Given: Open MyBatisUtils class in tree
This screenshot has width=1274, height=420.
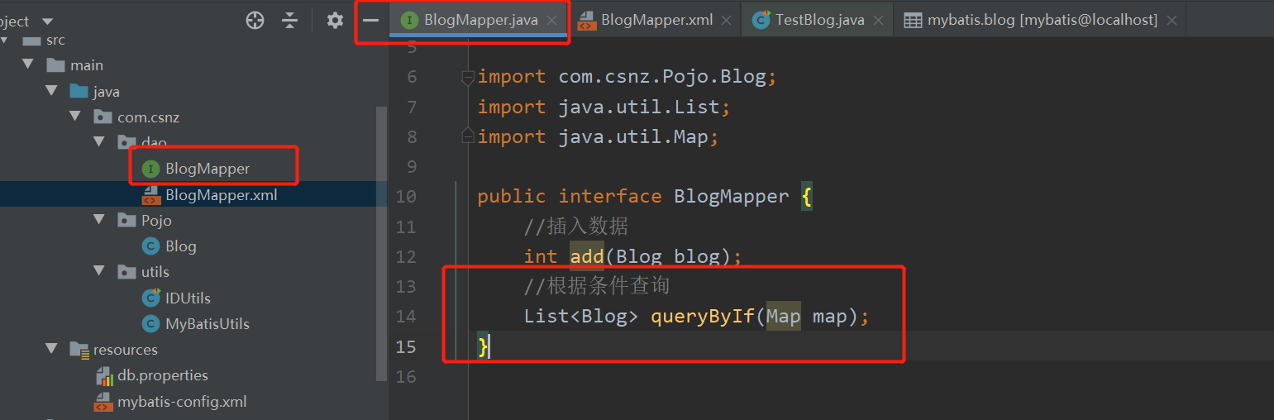Looking at the screenshot, I should (x=208, y=323).
